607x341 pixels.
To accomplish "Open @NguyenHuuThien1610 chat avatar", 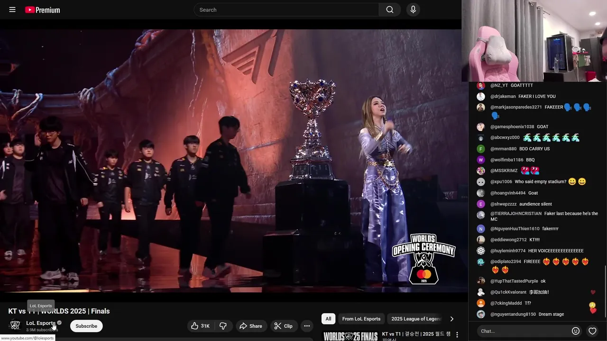I will tap(481, 229).
